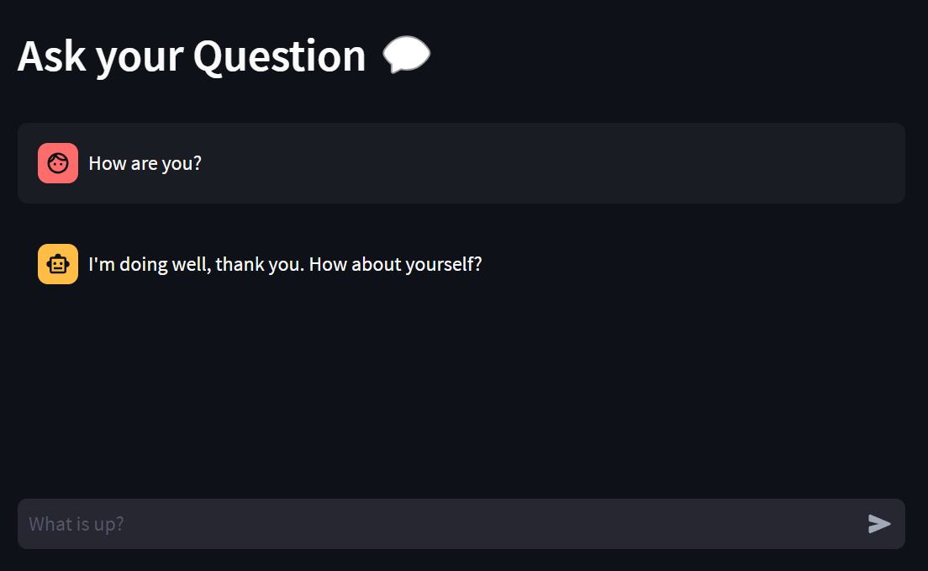Click the word "How" in the user message
The height and width of the screenshot is (571, 928).
[x=108, y=163]
